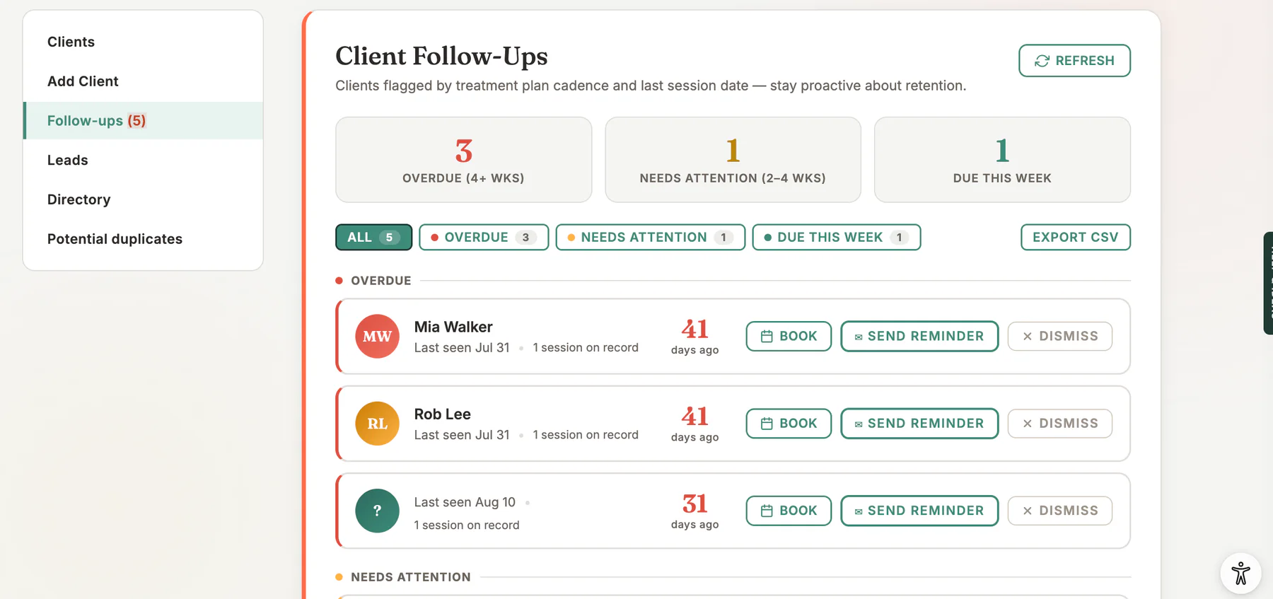The image size is (1273, 599).
Task: Dismiss Rob Lee's follow-up
Action: click(x=1060, y=423)
